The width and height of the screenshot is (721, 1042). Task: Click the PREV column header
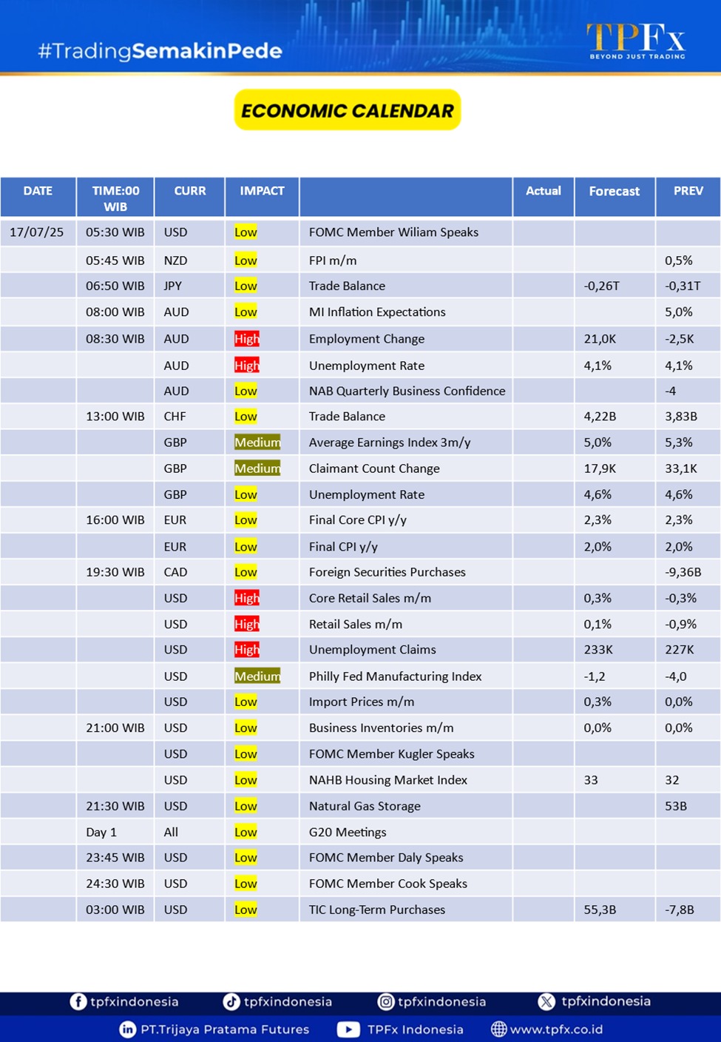point(688,191)
